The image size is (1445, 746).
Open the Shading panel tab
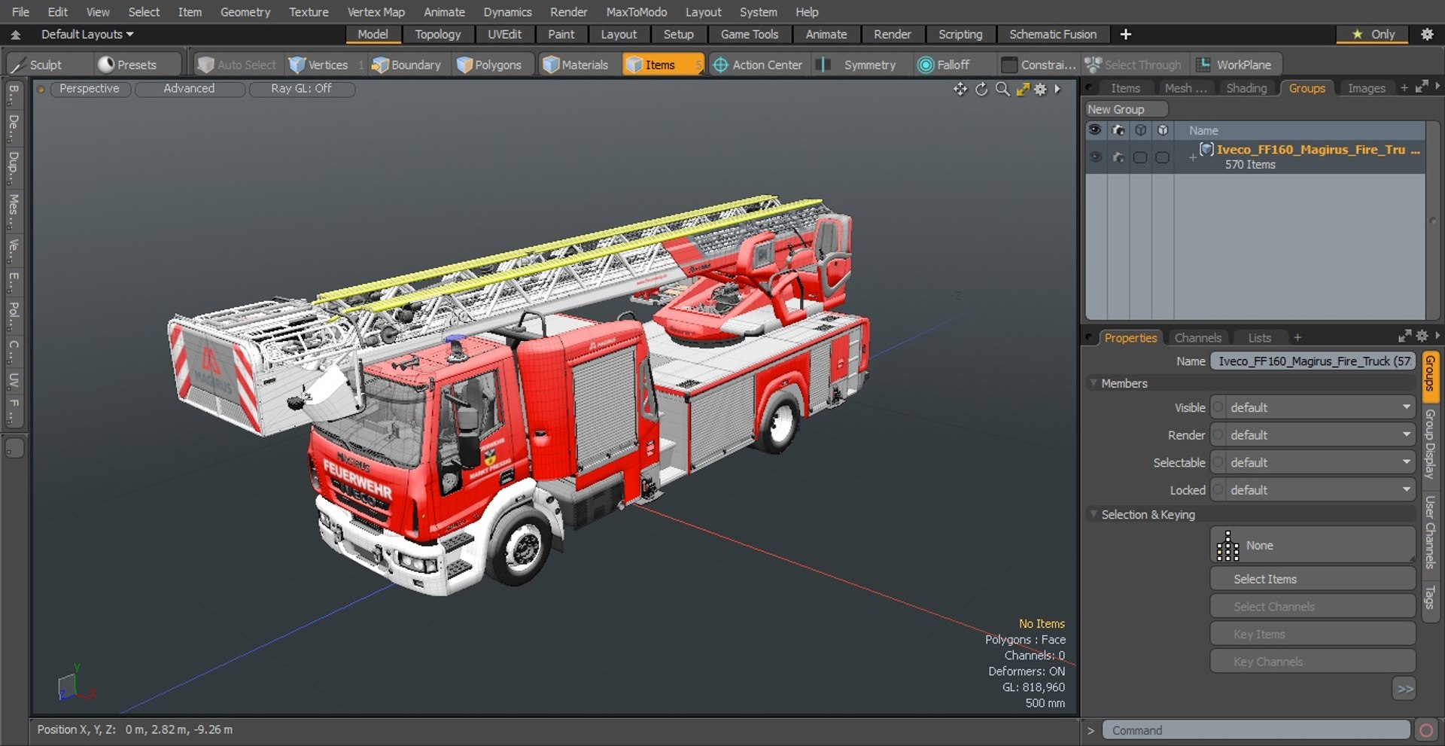tap(1246, 88)
